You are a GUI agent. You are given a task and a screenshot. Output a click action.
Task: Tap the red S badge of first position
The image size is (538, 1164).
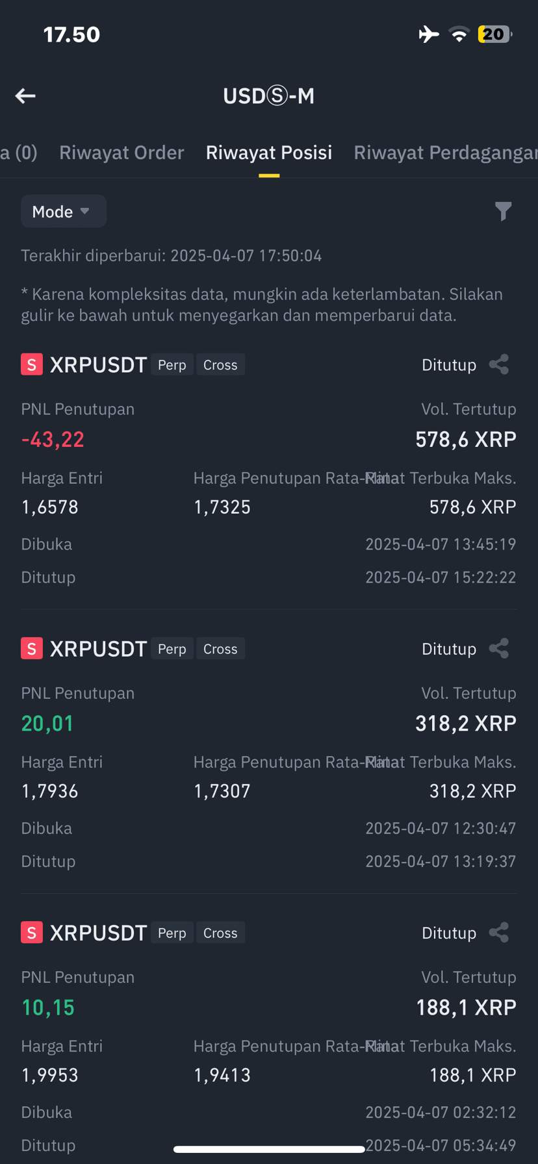[32, 364]
